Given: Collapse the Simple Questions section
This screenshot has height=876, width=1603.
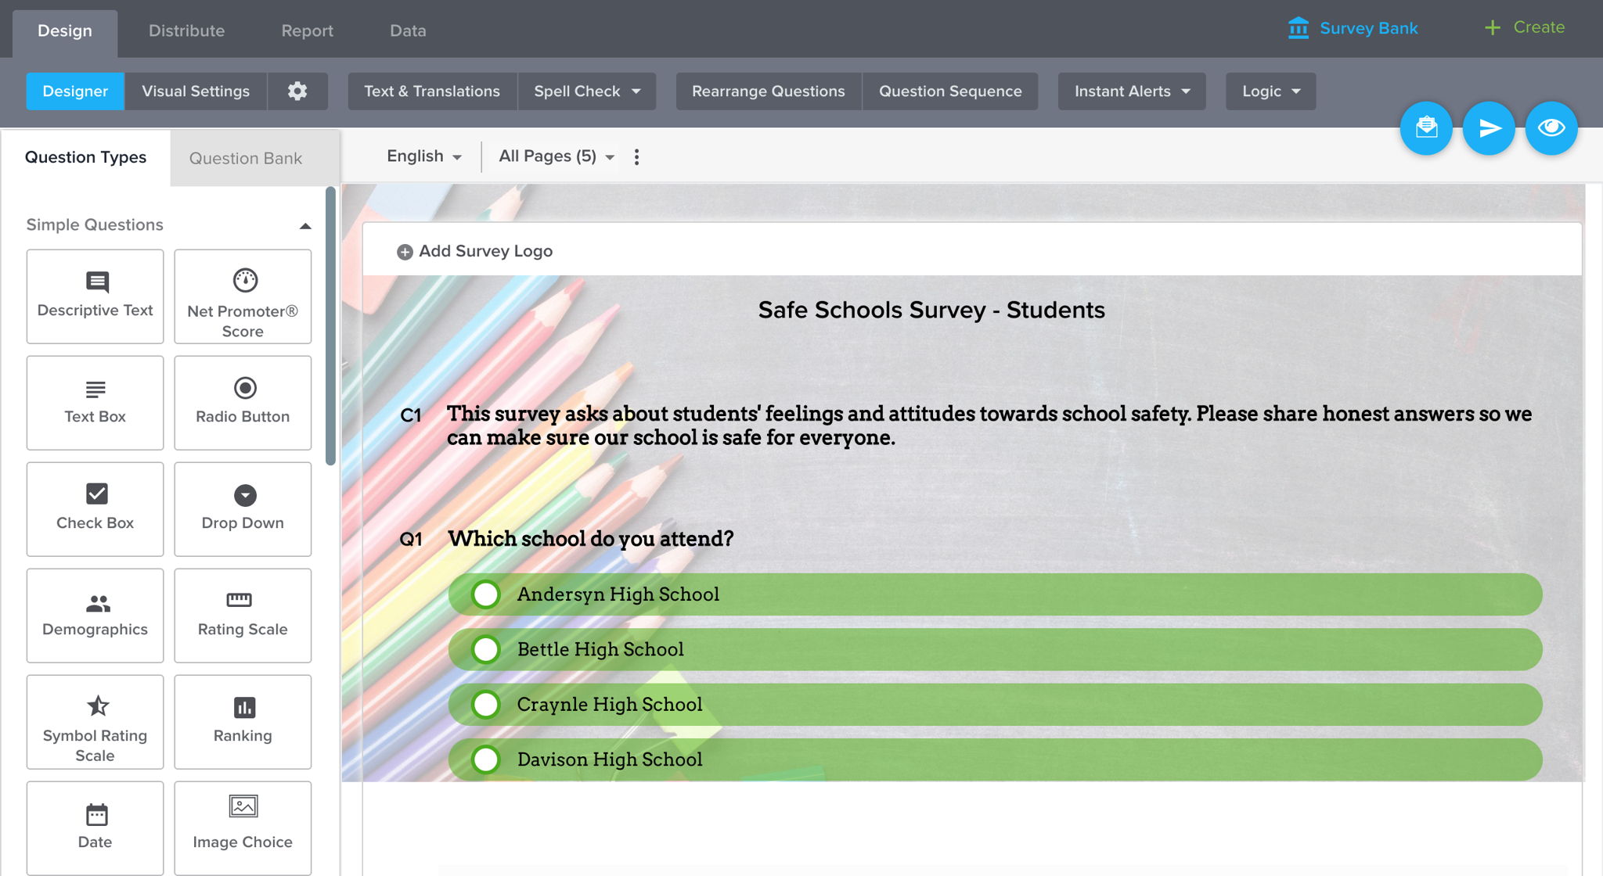Looking at the screenshot, I should (x=305, y=226).
